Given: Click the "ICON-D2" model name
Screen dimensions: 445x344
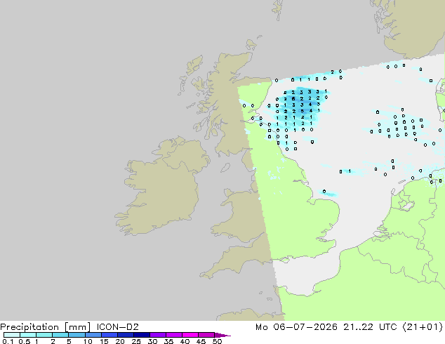Looking at the screenshot, I should click(x=117, y=327).
